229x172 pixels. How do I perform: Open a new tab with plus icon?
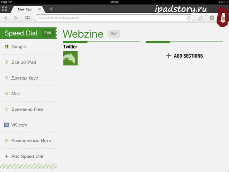click(x=51, y=9)
